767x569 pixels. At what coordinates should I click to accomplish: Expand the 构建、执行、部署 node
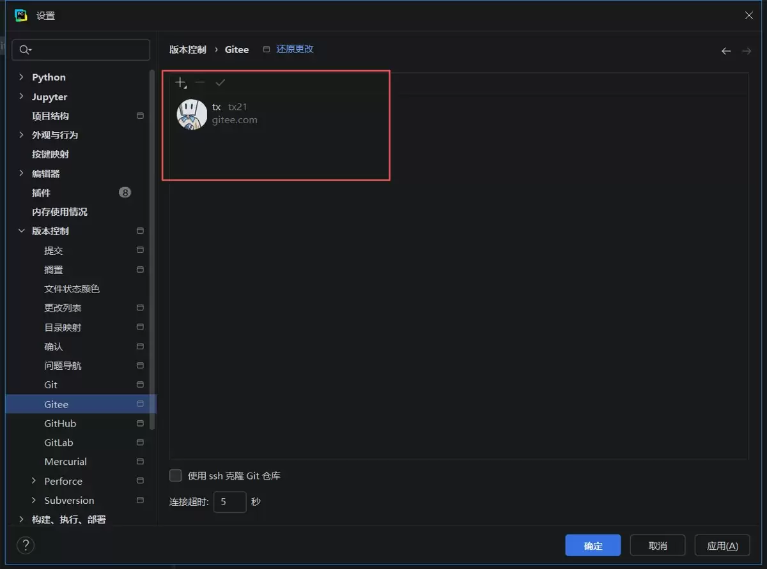coord(21,519)
